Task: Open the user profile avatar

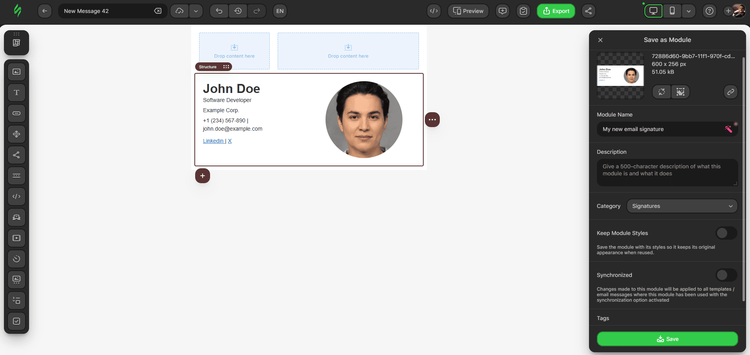Action: tap(739, 11)
